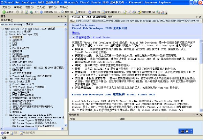Open the URL address bar dropdown arrow
203x140 pixels.
(201, 21)
